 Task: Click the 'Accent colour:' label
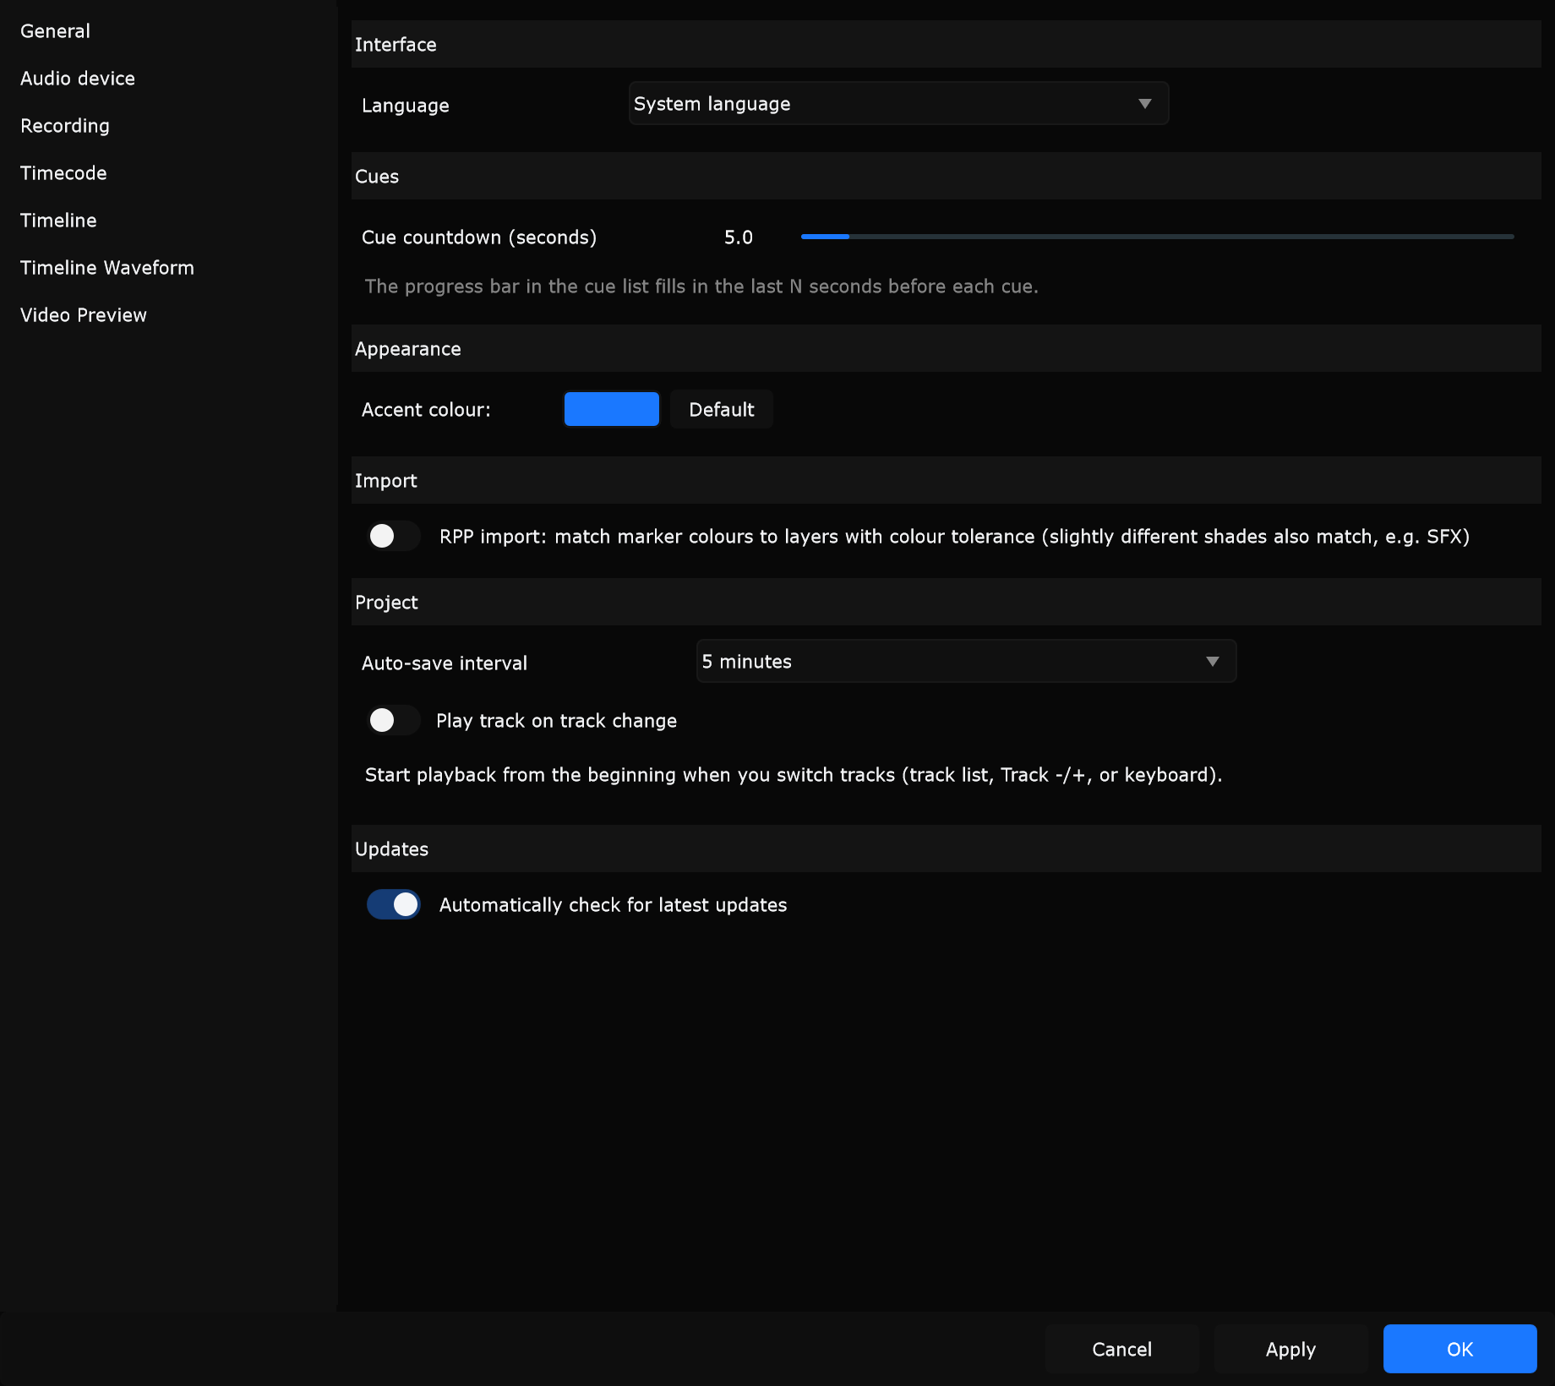(x=426, y=410)
